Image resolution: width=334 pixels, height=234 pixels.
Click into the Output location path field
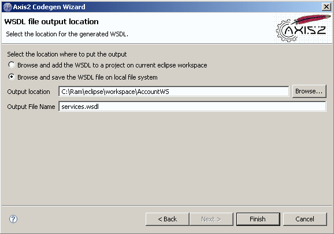pyautogui.click(x=174, y=92)
